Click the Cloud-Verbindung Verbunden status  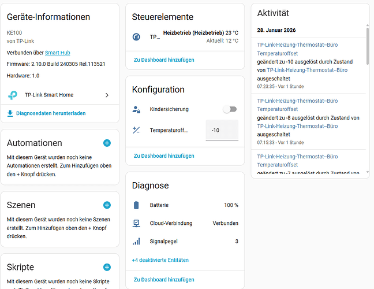pos(226,223)
